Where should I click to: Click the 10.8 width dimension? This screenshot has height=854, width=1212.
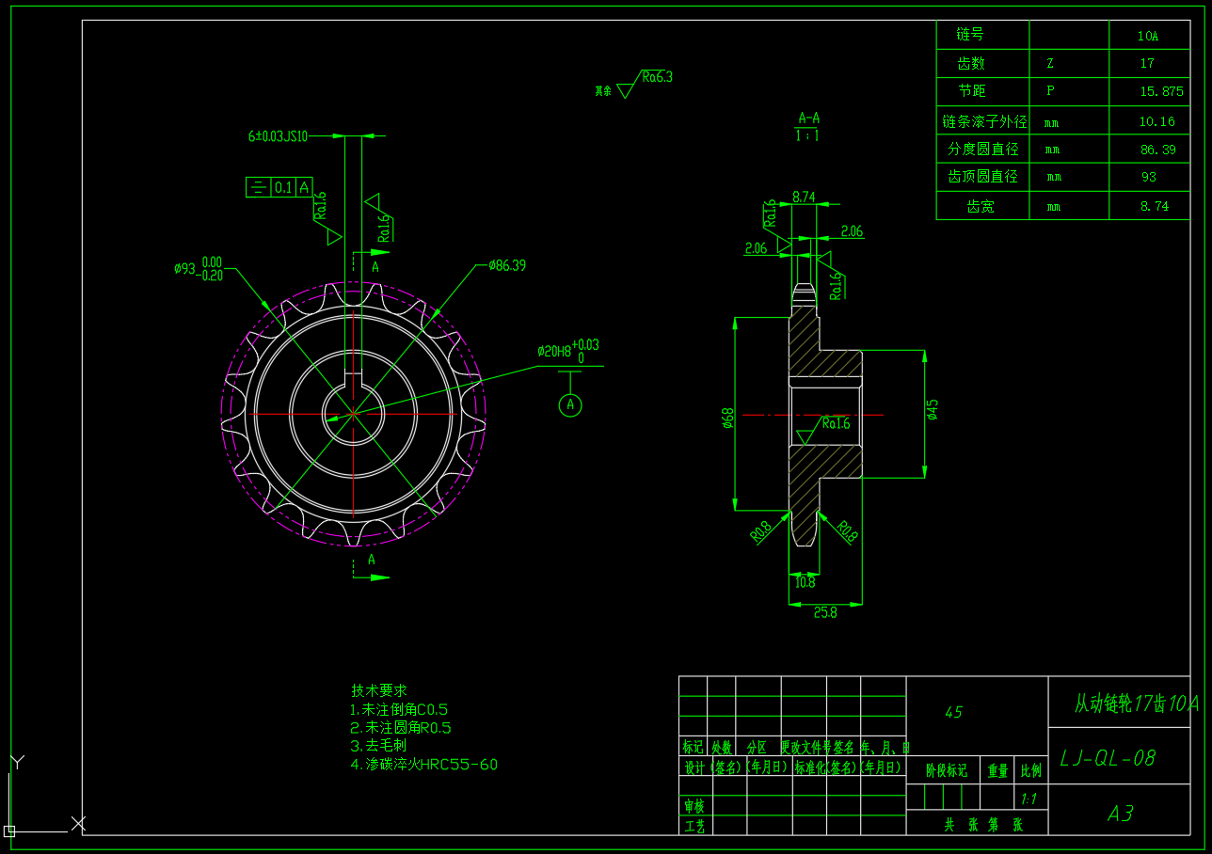coord(805,583)
